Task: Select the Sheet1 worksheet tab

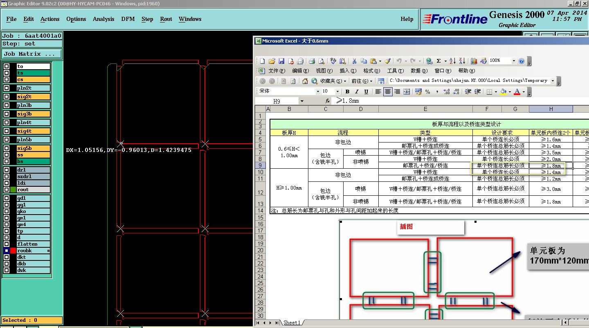Action: [292, 323]
